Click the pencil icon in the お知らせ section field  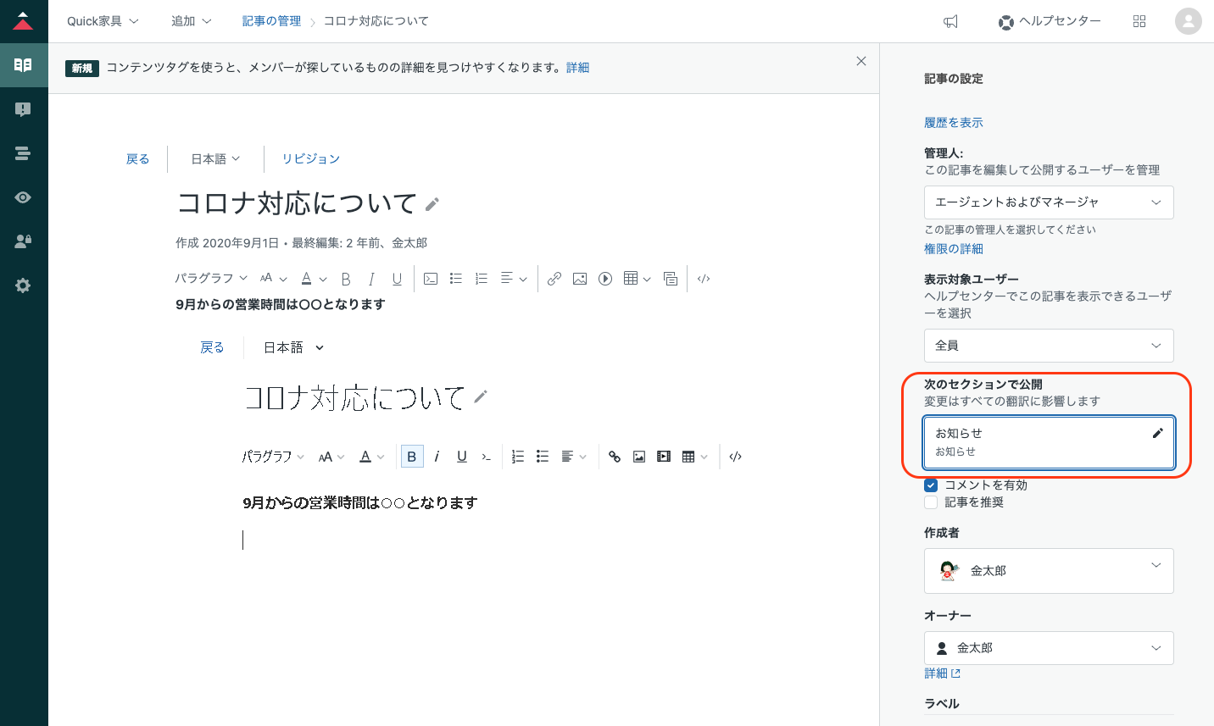coord(1157,433)
